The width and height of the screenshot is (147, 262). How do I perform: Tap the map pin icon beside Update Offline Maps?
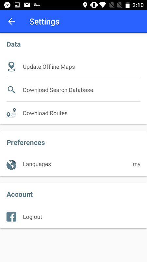(11, 67)
